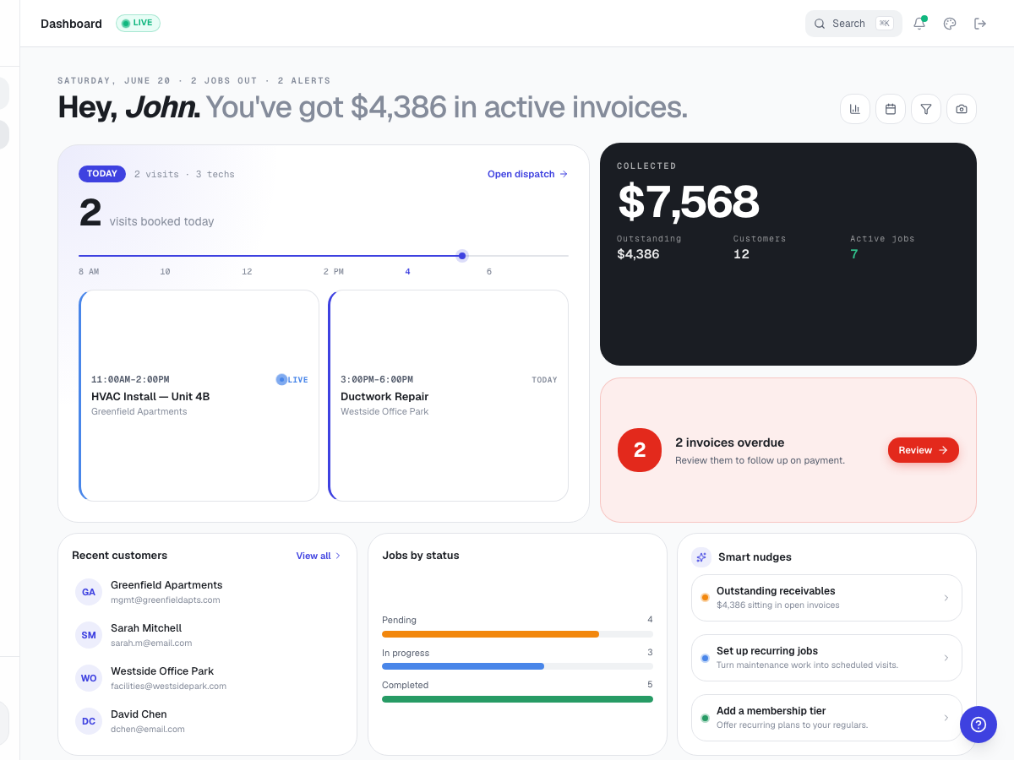Expand the Outstanding receivables nudge chevron
The image size is (1014, 760).
pyautogui.click(x=946, y=598)
